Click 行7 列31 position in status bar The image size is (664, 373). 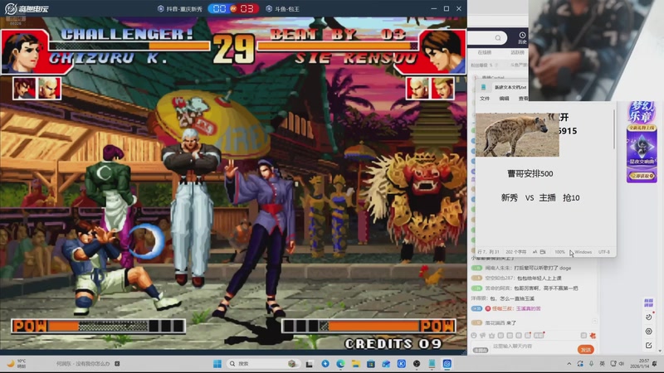pyautogui.click(x=488, y=252)
